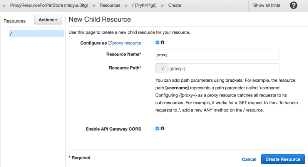Click info icon beside proxy resource checkbox
The image size is (308, 167).
click(162, 42)
